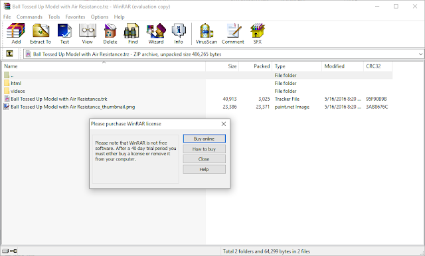Click the videos folder icon
The image size is (425, 256).
click(7, 91)
